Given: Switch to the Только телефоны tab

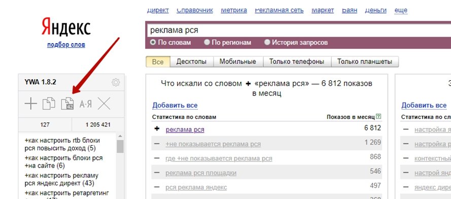Looking at the screenshot, I should click(297, 61).
